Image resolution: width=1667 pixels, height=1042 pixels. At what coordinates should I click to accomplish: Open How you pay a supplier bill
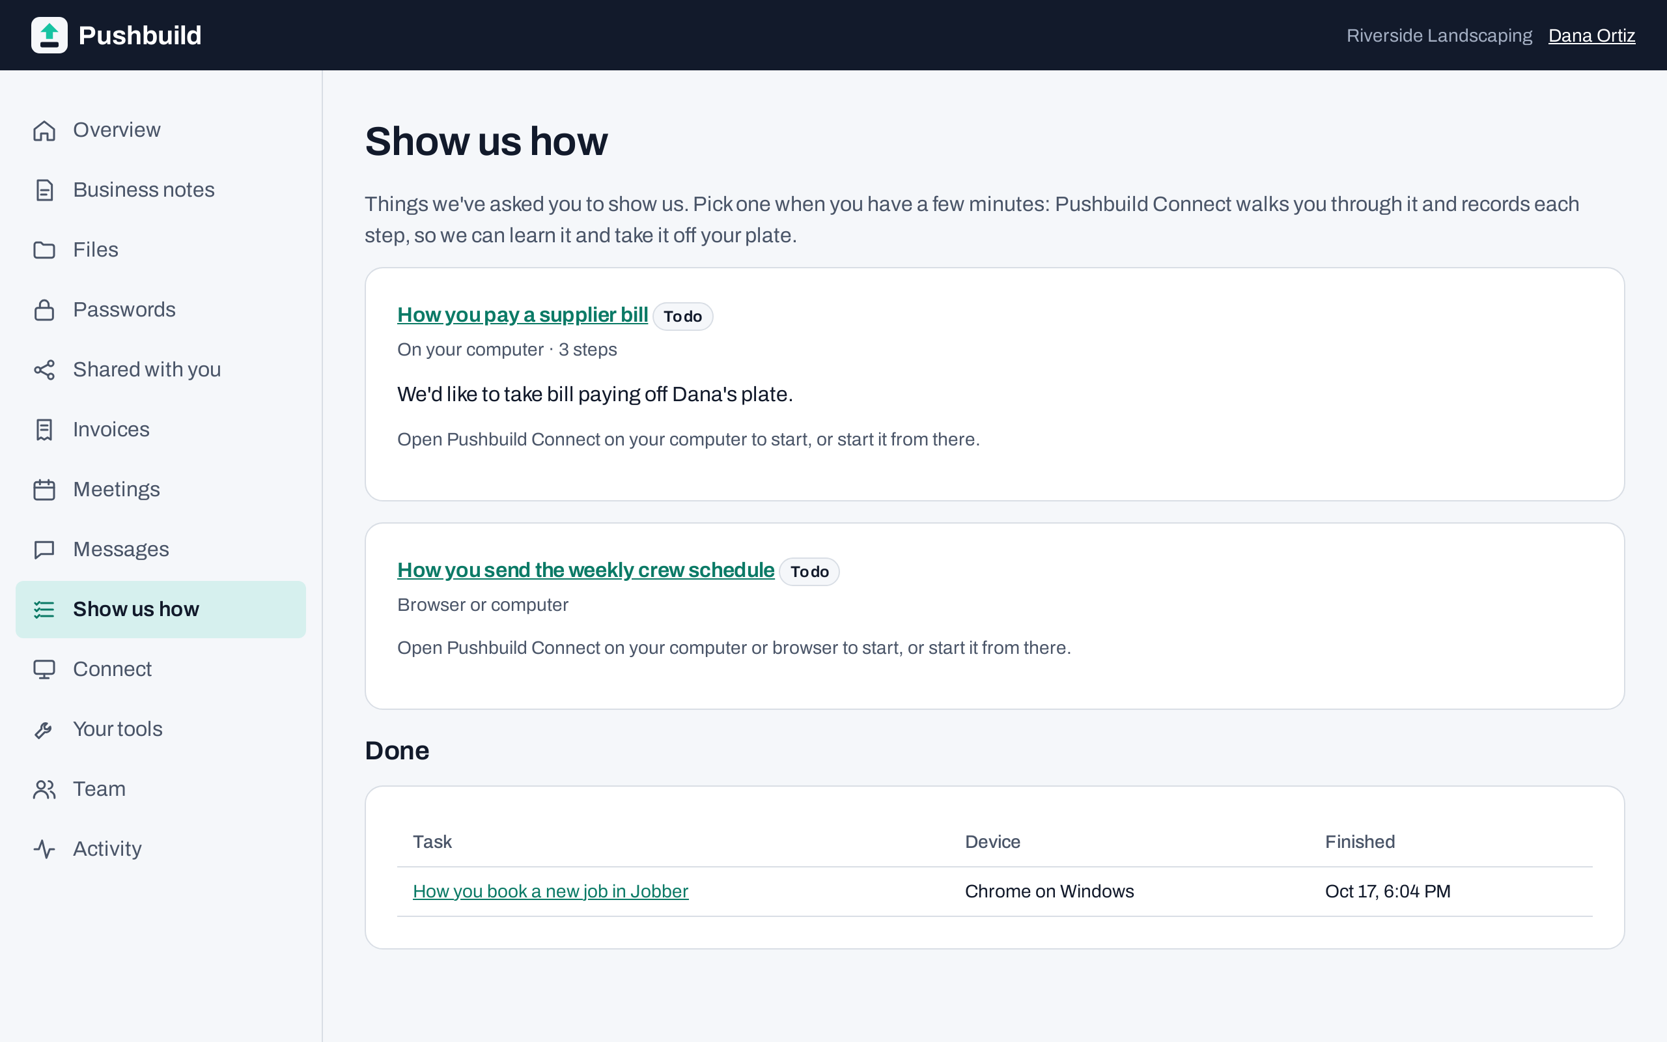point(522,315)
